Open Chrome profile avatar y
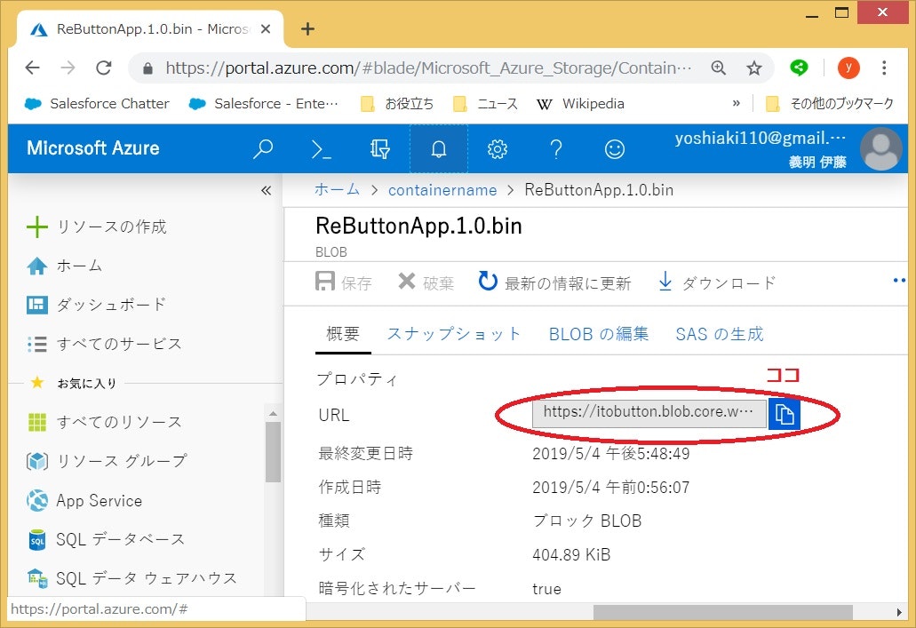The width and height of the screenshot is (916, 628). click(848, 68)
